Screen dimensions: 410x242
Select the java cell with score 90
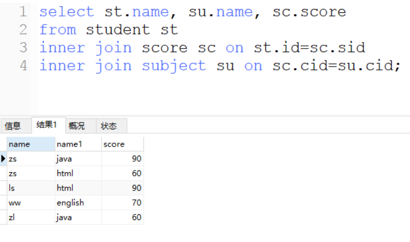(78, 159)
